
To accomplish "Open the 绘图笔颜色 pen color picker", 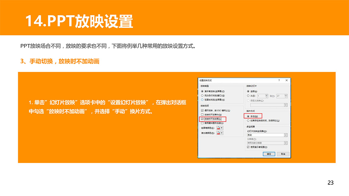I will [x=220, y=128].
